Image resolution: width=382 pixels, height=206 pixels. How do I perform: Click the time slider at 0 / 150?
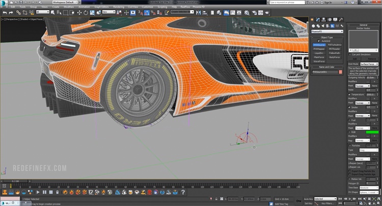click(15, 181)
